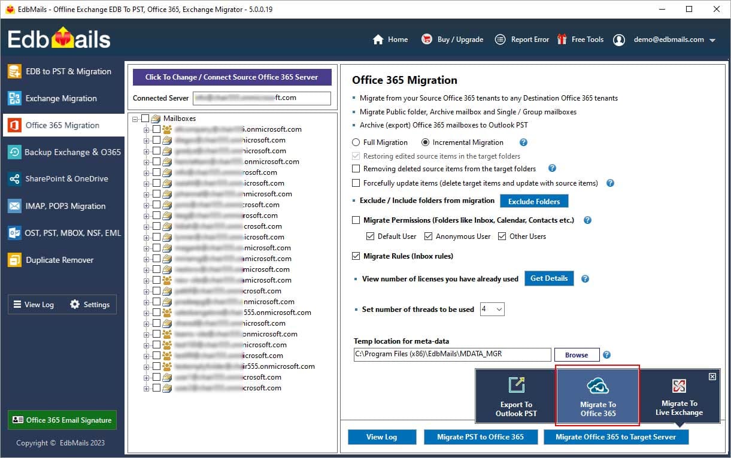Enable Forcefully update items checkbox

357,183
